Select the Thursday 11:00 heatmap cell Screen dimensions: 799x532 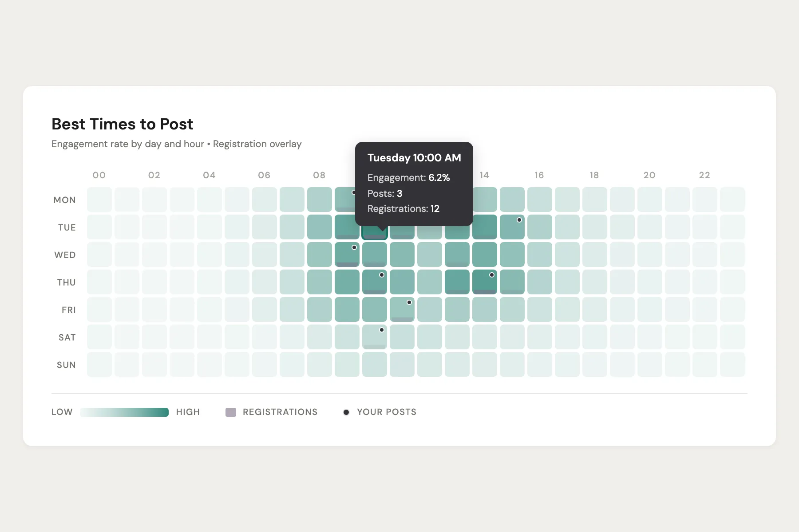click(402, 282)
